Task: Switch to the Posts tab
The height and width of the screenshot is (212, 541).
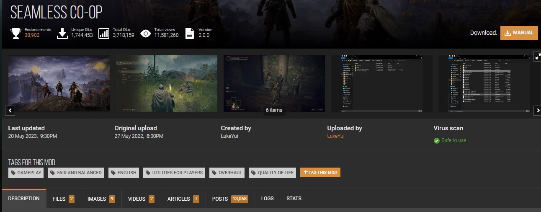Action: coord(230,199)
